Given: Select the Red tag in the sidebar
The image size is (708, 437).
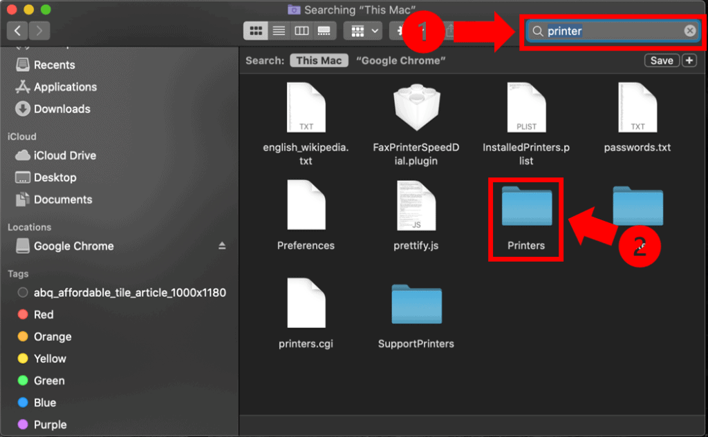Looking at the screenshot, I should pyautogui.click(x=42, y=314).
